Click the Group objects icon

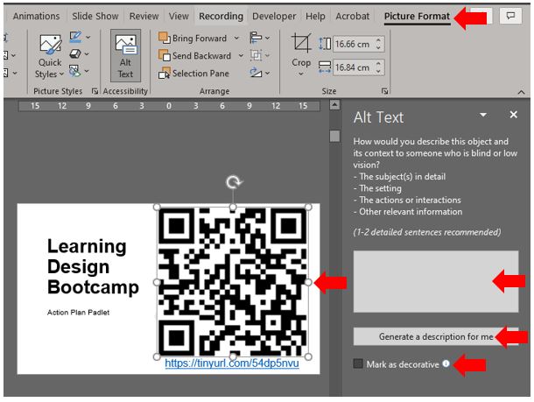click(256, 55)
